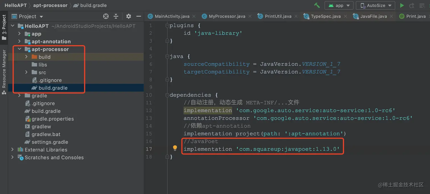Hide the Project panel with minus icon

point(139,16)
